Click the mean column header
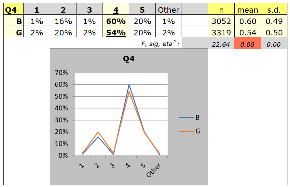Image resolution: width=290 pixels, height=187 pixels. 248,9
